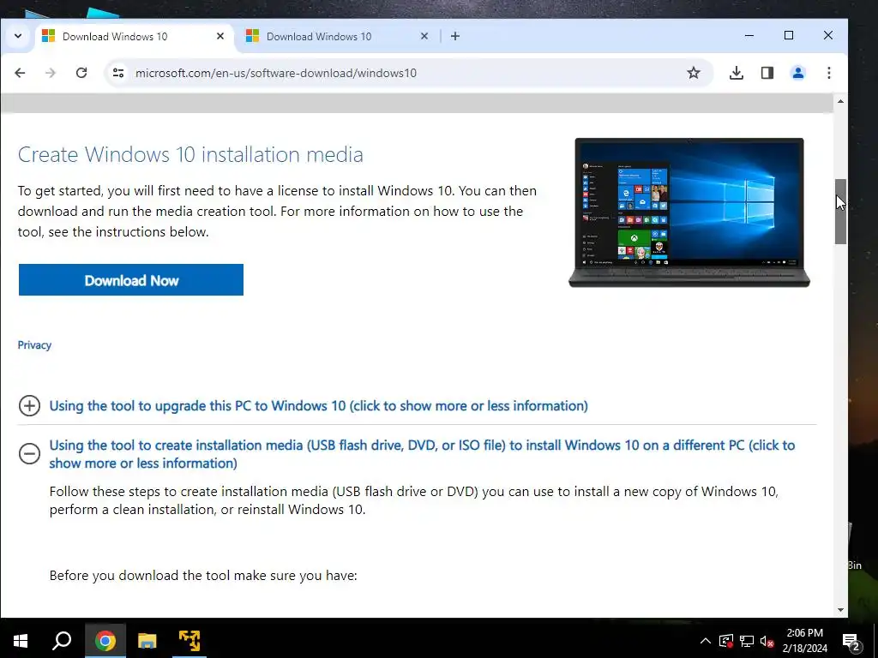
Task: Reload the Download Windows 10 page
Action: [x=81, y=73]
